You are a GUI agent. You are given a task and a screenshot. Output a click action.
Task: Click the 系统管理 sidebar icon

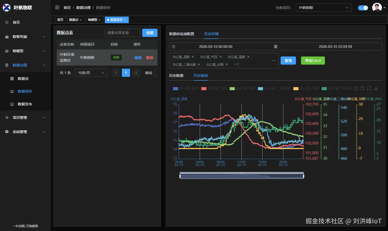click(7, 132)
